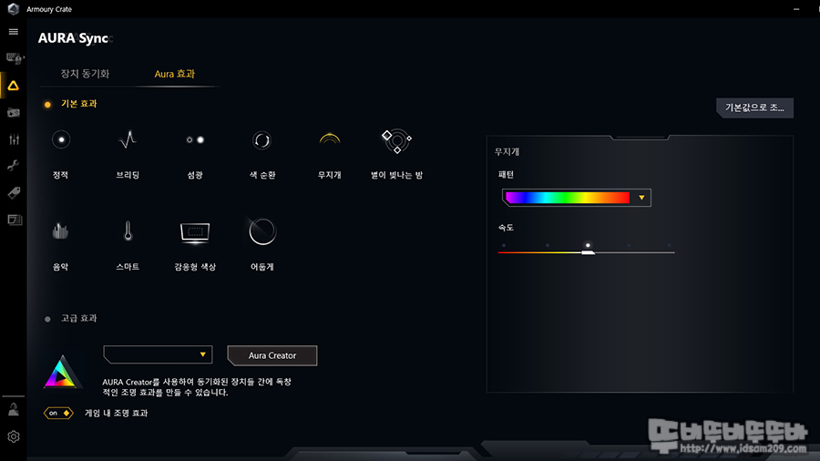Select the Advanced Effects (고급 효과) radio button
Viewport: 820px width, 461px height.
coord(47,319)
